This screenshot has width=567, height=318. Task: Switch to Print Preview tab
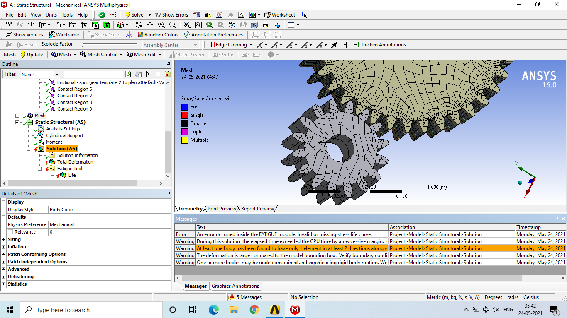[222, 209]
